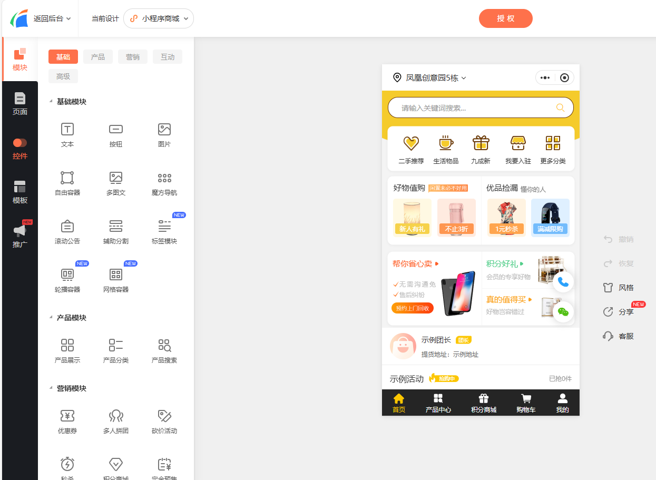
Task: Switch to the 产品 tab
Action: point(98,57)
